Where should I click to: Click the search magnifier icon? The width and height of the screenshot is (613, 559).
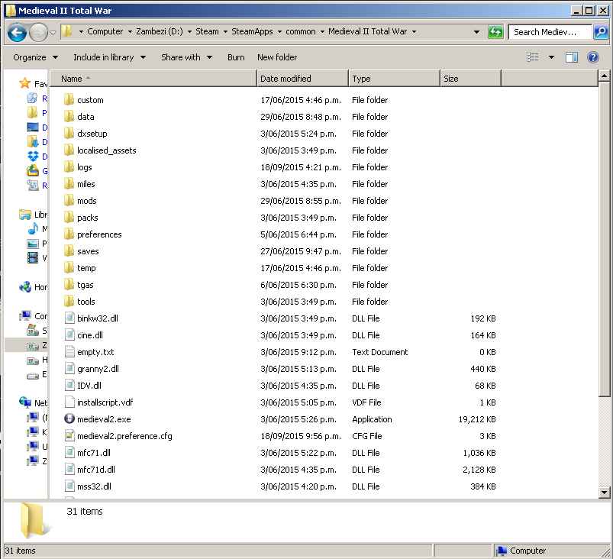601,32
